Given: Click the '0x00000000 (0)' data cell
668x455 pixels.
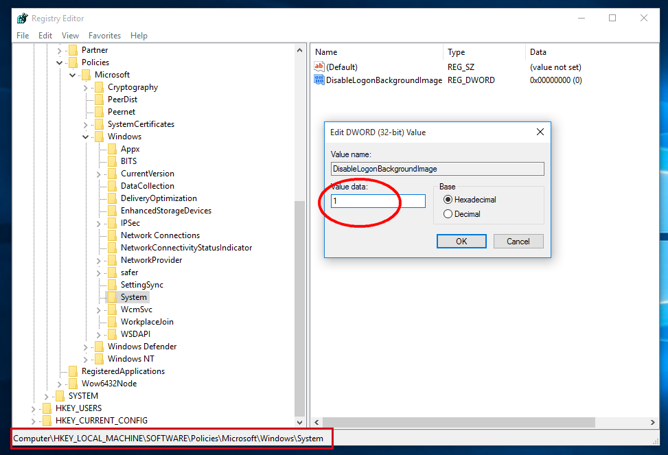Looking at the screenshot, I should tap(555, 80).
